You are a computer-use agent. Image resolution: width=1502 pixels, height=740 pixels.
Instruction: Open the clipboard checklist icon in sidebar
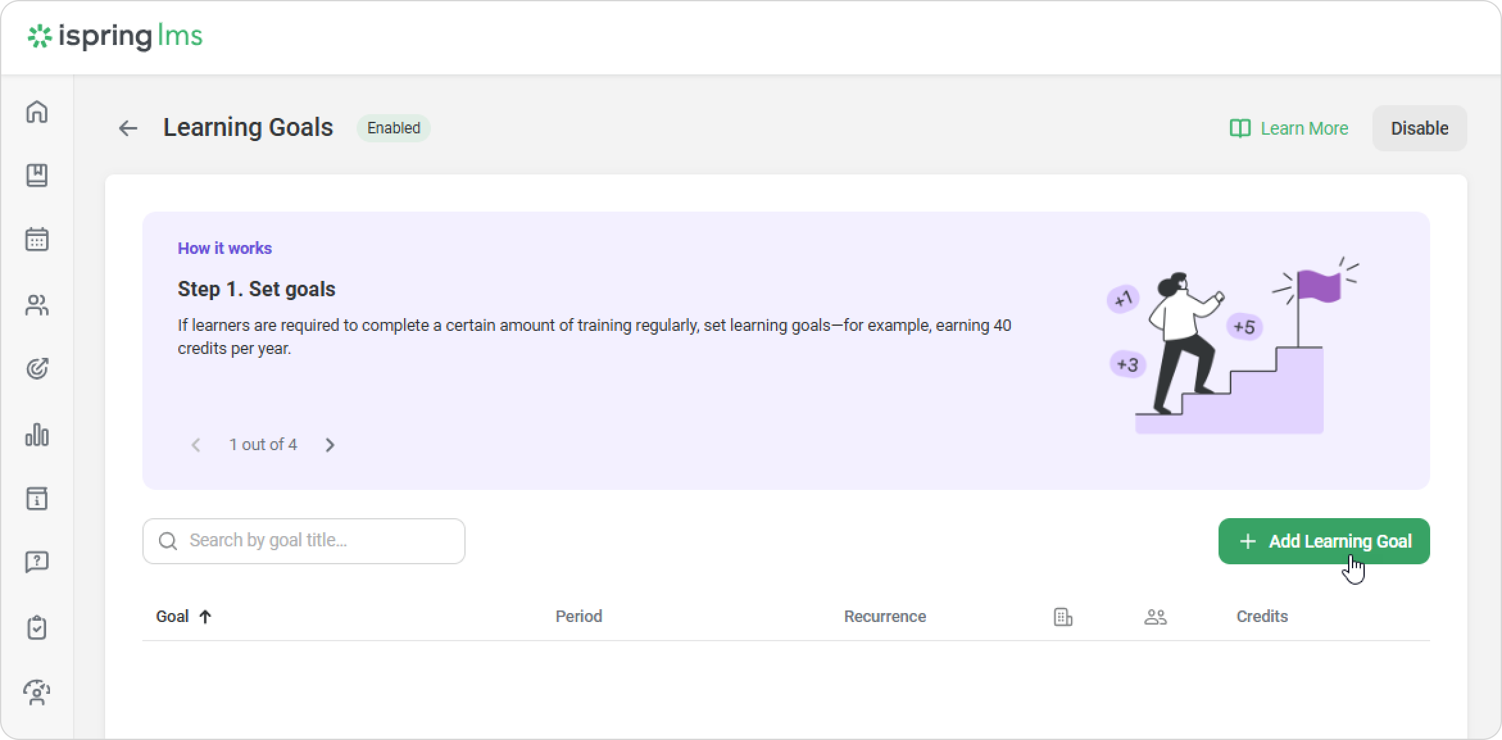[x=37, y=627]
